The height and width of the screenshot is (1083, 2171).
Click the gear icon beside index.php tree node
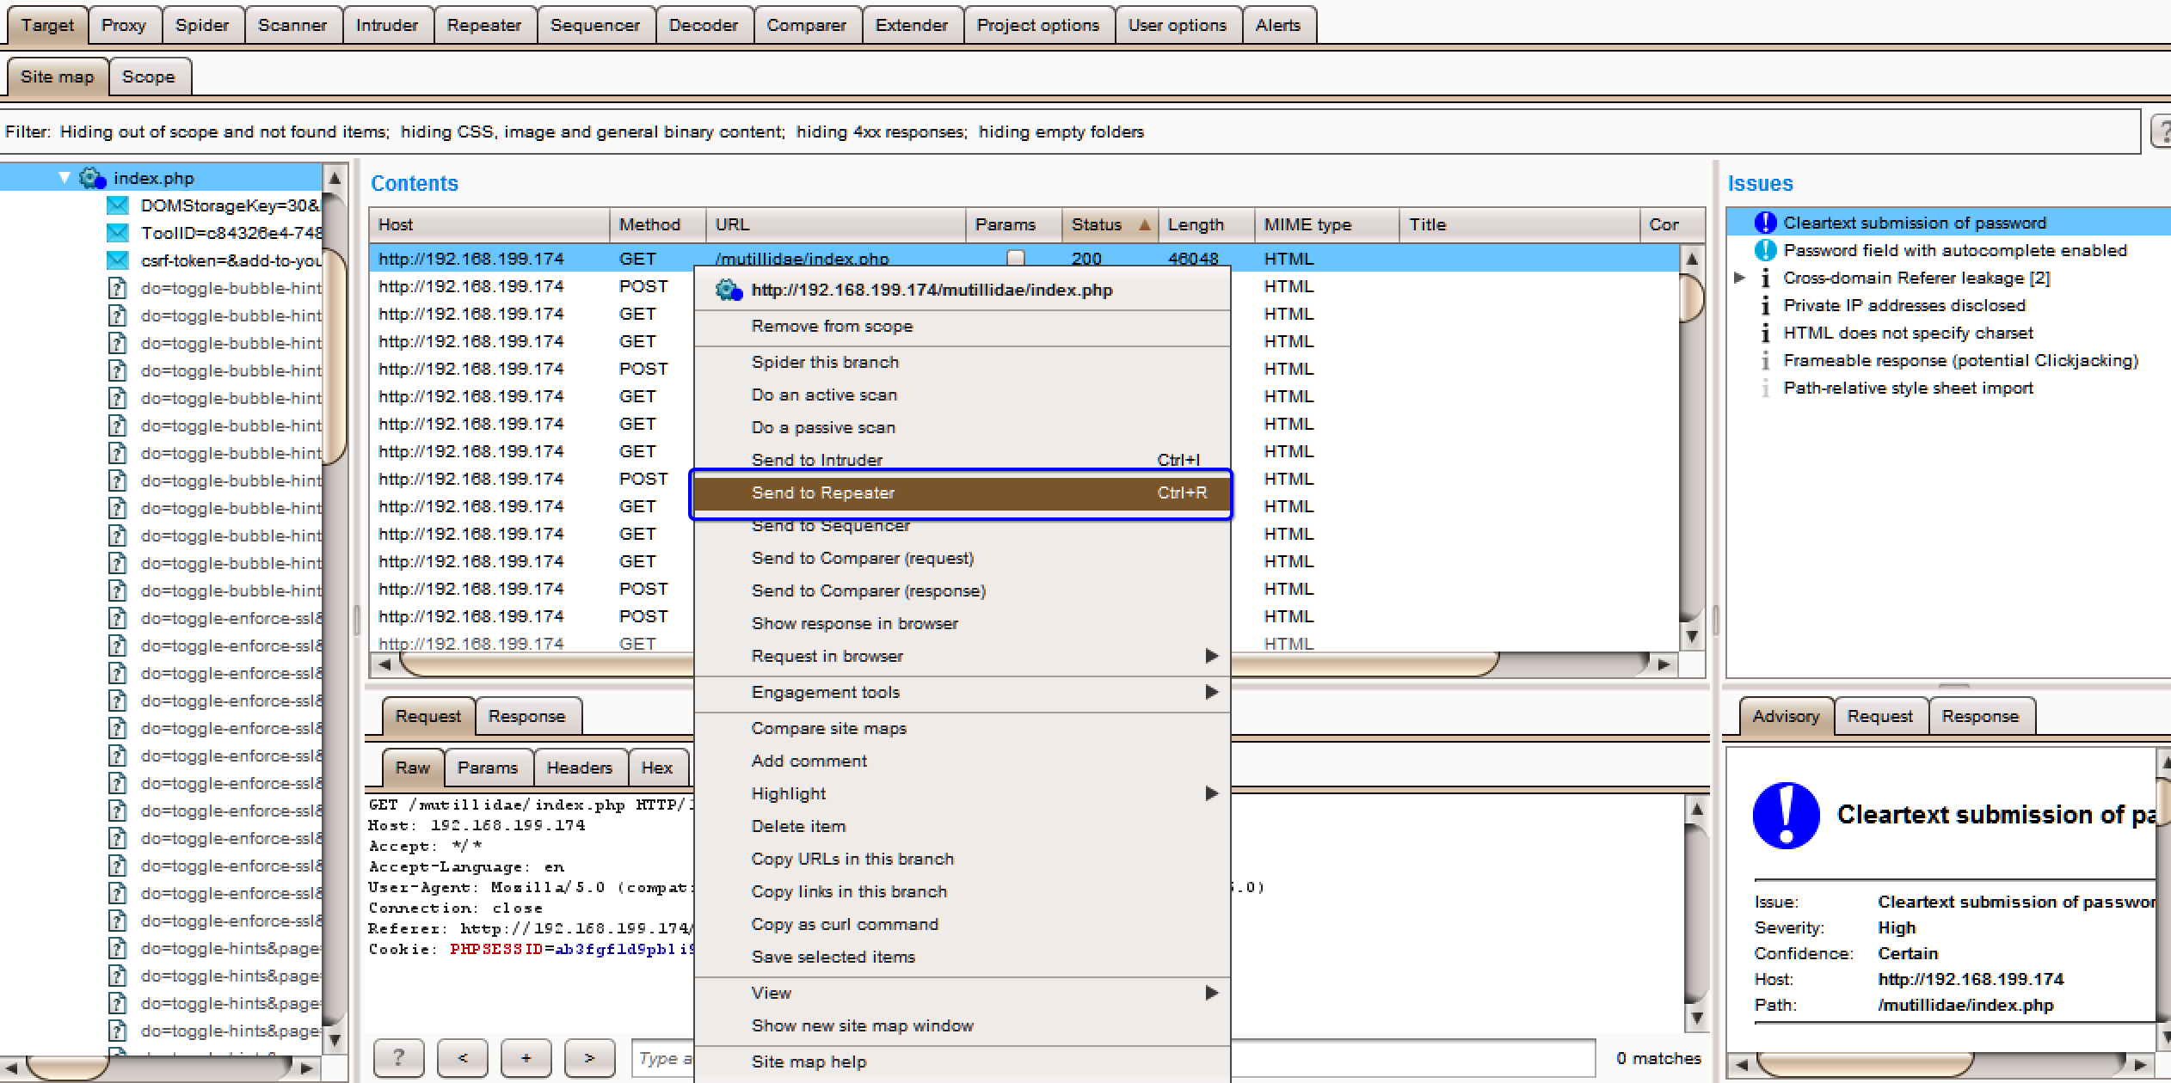pyautogui.click(x=90, y=177)
